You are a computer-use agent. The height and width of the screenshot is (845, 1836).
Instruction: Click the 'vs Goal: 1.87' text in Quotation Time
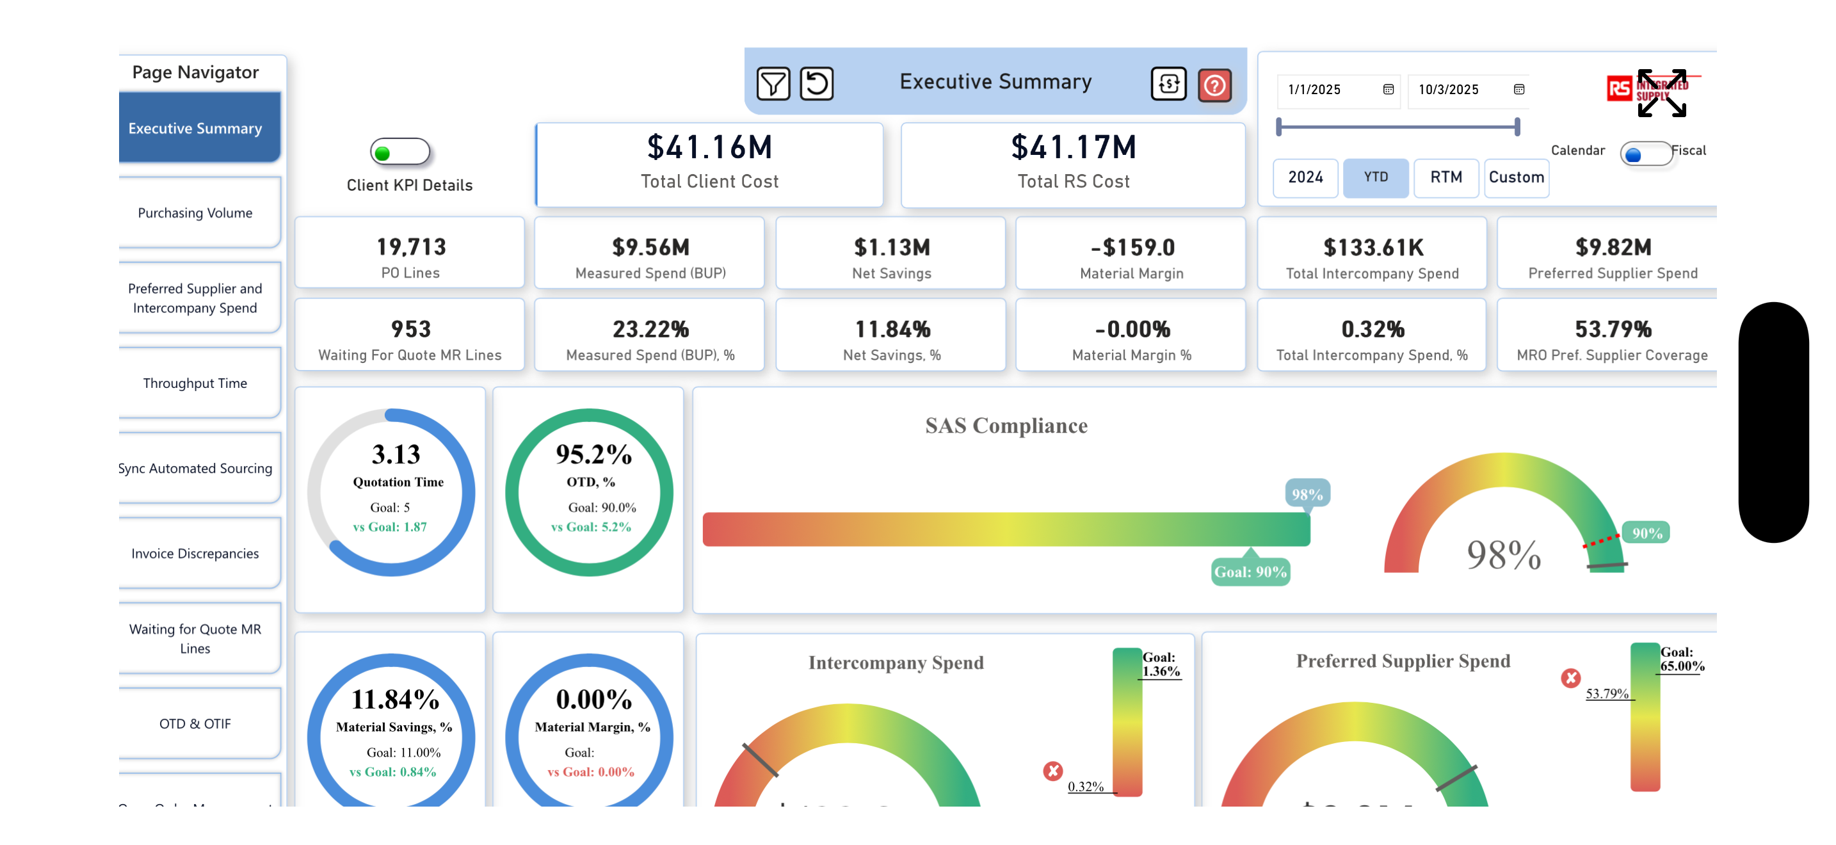(390, 527)
